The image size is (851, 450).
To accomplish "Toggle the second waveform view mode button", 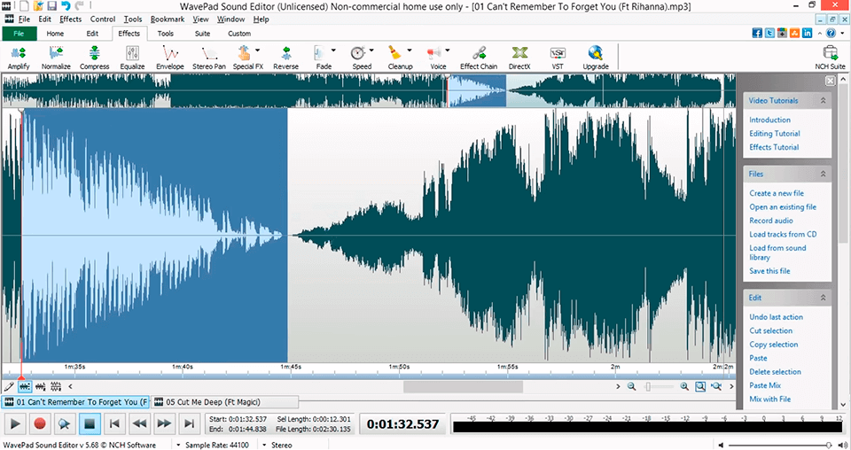I will point(40,386).
